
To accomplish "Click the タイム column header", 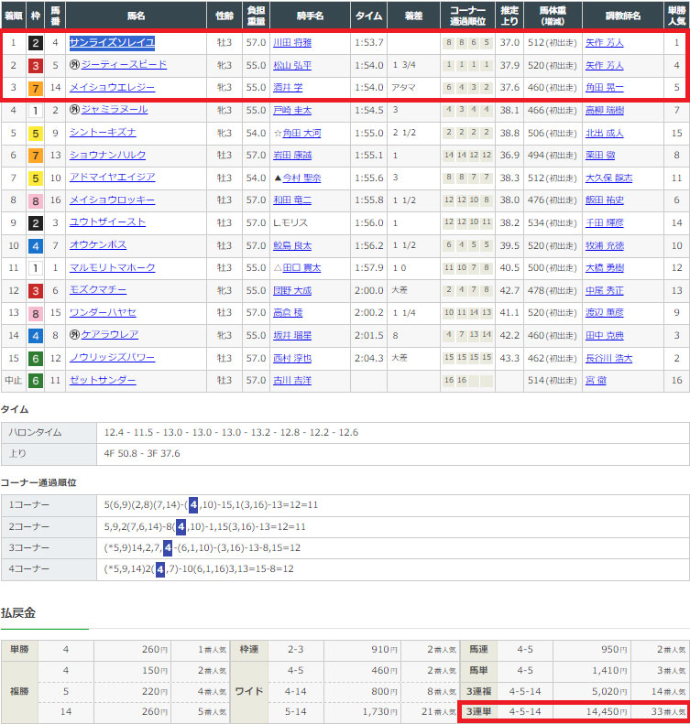I will pyautogui.click(x=368, y=15).
